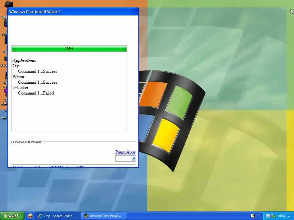Click the language bar options handle
The width and height of the screenshot is (294, 220).
click(x=259, y=215)
